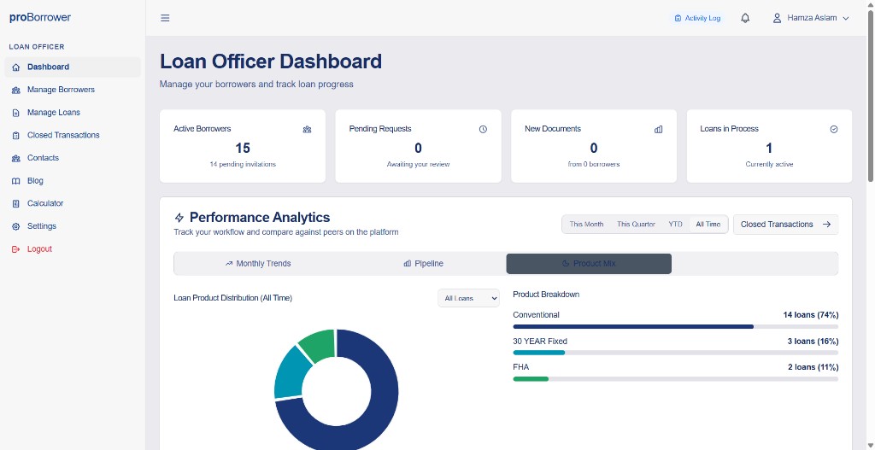
Task: Switch to the Monthly Trends tab
Action: coord(258,263)
